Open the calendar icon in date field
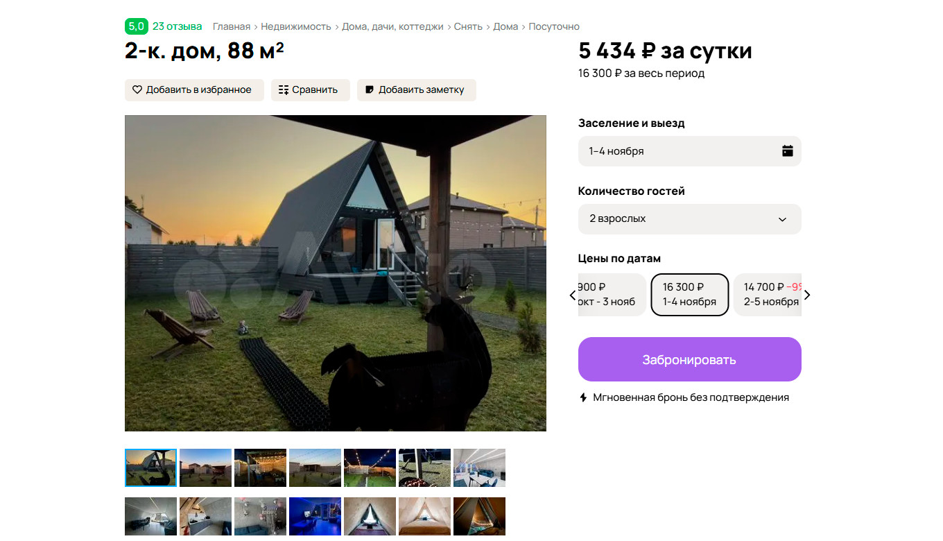The height and width of the screenshot is (541, 943). tap(788, 151)
